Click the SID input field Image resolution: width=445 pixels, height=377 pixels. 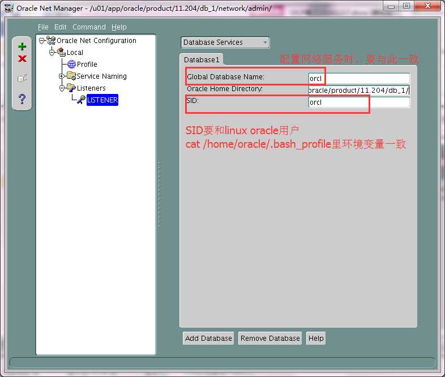click(x=359, y=102)
